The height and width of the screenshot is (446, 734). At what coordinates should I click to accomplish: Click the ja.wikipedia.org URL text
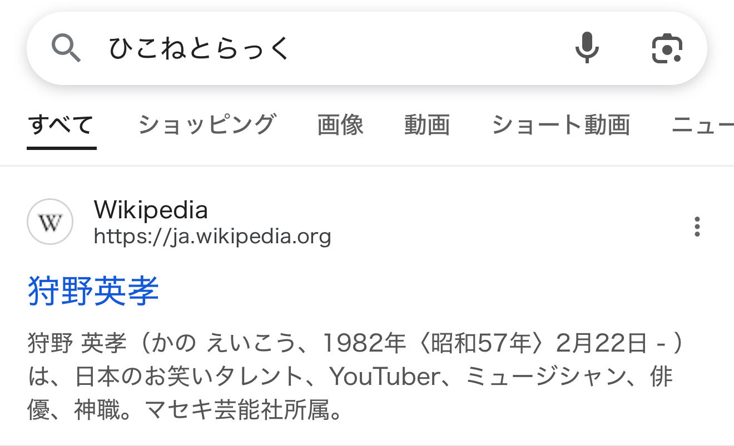pyautogui.click(x=212, y=237)
